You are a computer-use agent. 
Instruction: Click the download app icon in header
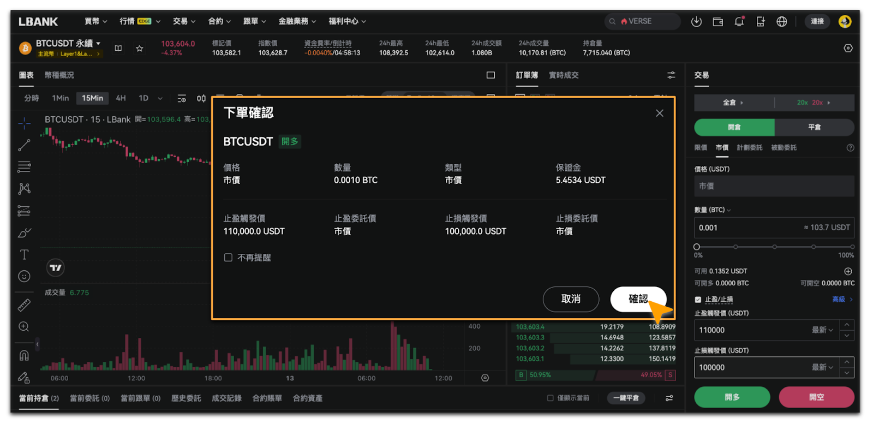(x=696, y=21)
